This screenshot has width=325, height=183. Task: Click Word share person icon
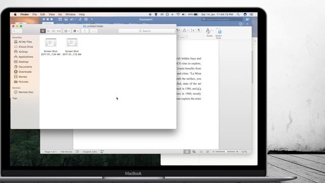click(247, 19)
